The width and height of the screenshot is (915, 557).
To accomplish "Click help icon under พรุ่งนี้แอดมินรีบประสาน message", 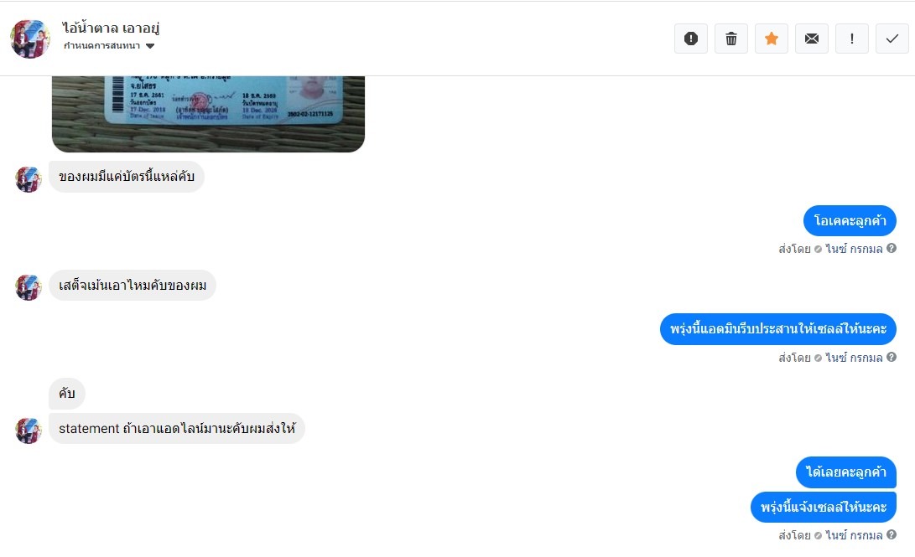I will 891,357.
